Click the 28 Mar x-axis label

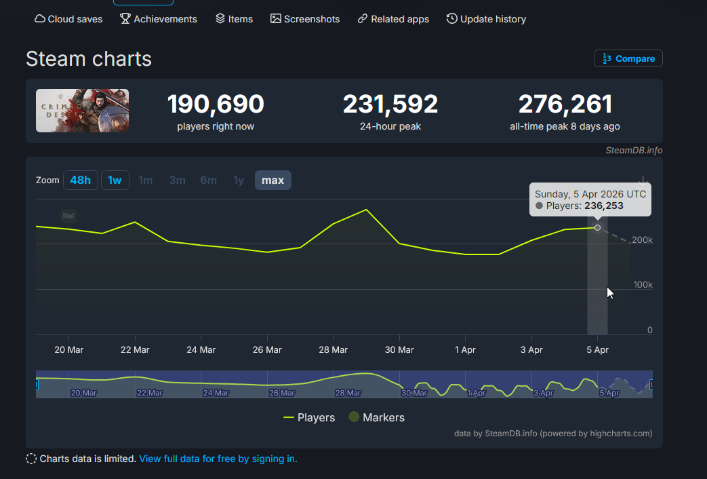point(334,350)
